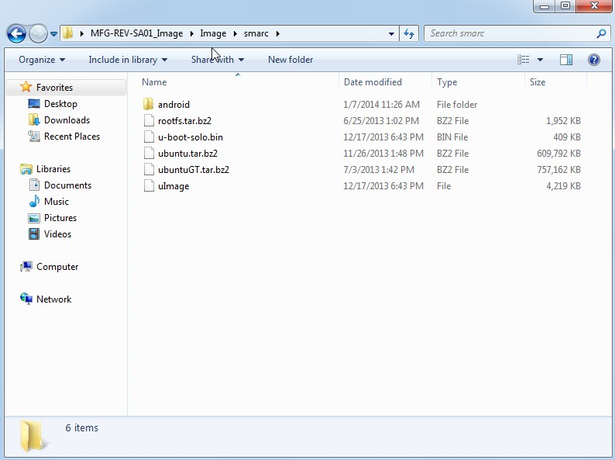Click size 609,792 KB of ubuntu.tar.bz2
The image size is (615, 460).
[x=558, y=153]
